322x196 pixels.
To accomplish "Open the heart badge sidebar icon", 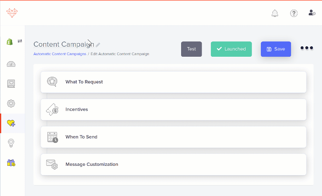I will point(11,103).
